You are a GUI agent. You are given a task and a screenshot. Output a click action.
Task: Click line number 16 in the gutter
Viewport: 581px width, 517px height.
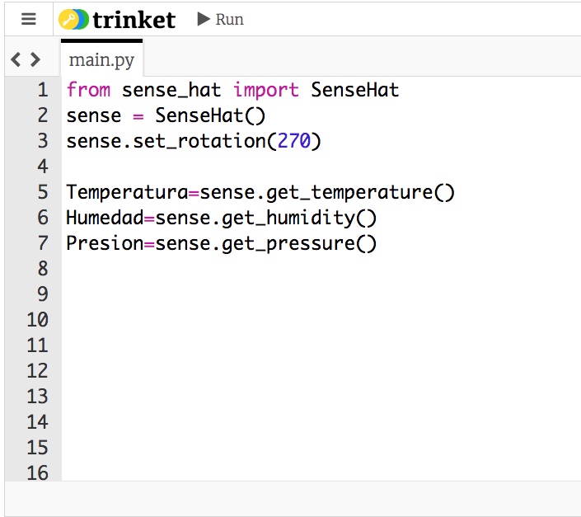(38, 472)
